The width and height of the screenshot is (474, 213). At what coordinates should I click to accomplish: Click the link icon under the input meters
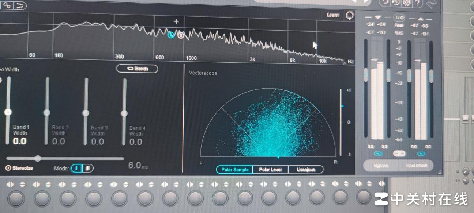coord(377,154)
